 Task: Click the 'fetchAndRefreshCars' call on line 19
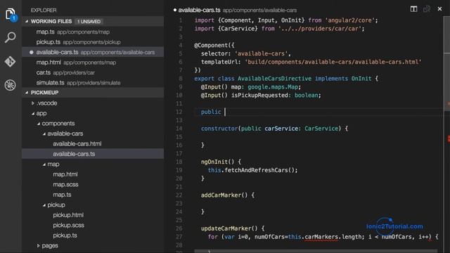point(256,170)
